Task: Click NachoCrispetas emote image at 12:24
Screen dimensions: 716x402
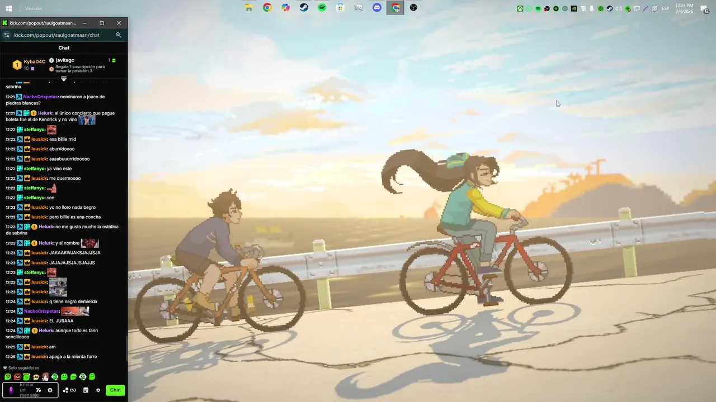Action: (x=75, y=311)
